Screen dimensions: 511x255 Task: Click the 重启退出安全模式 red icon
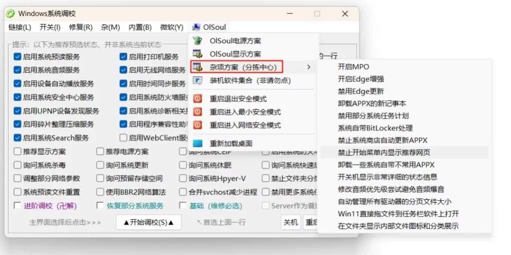[x=198, y=99]
